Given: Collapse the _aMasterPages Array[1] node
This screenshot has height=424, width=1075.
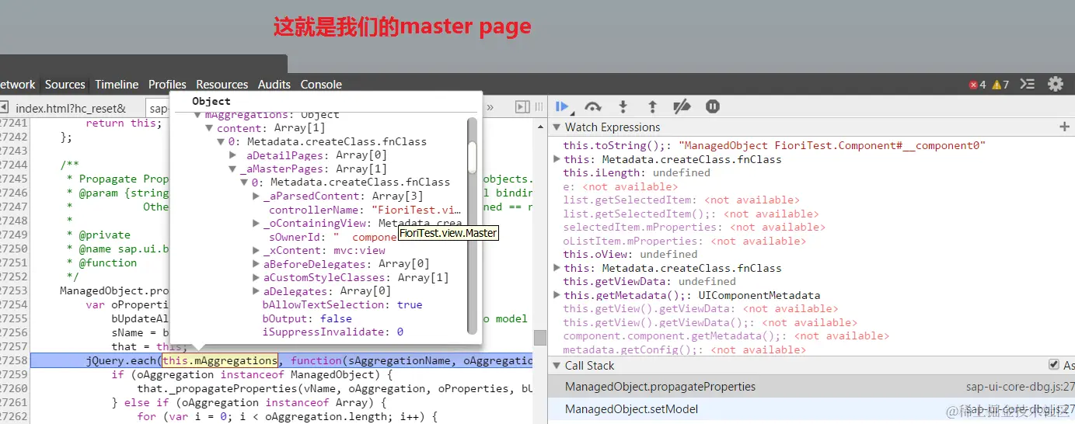Looking at the screenshot, I should [x=232, y=169].
